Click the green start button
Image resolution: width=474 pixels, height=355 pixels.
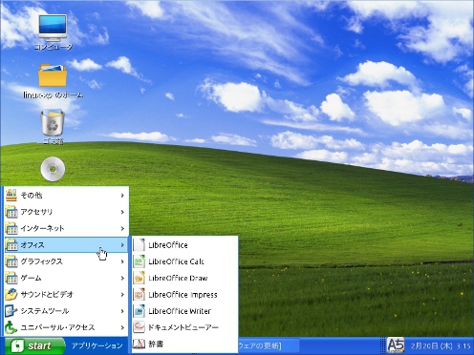point(34,345)
